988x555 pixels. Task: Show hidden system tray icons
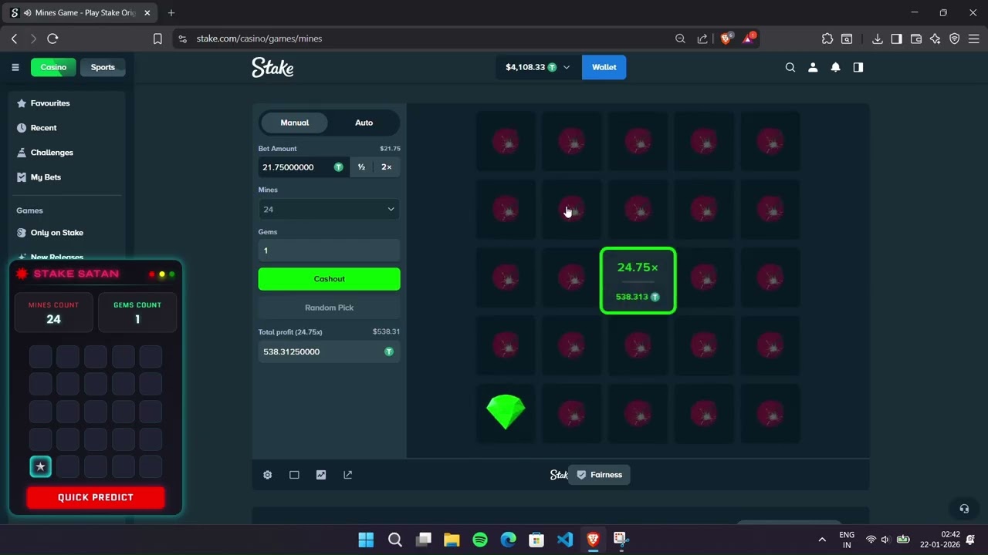click(x=822, y=540)
